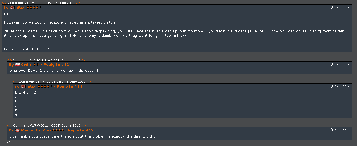Click the >> arrow after Comment #17
Viewport: 357px width, 146px height.
(90, 82)
